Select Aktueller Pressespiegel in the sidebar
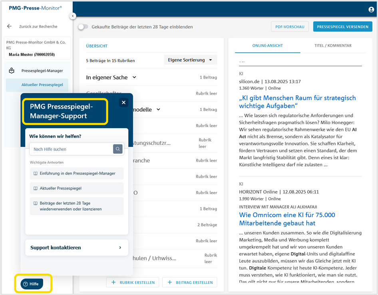This screenshot has height=295, width=378. [x=37, y=85]
